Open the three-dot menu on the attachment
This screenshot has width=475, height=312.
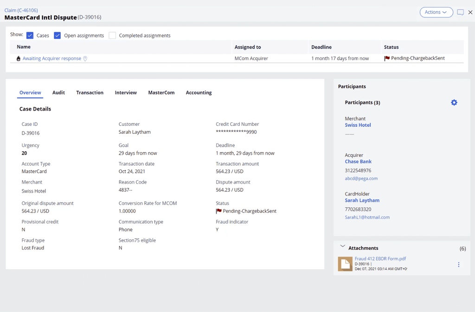tap(458, 264)
